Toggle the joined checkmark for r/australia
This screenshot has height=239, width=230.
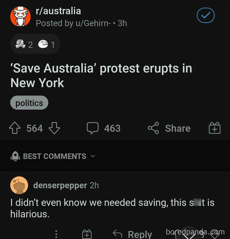[x=206, y=15]
